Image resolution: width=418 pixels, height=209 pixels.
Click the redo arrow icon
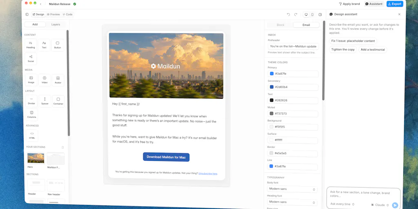296,14
